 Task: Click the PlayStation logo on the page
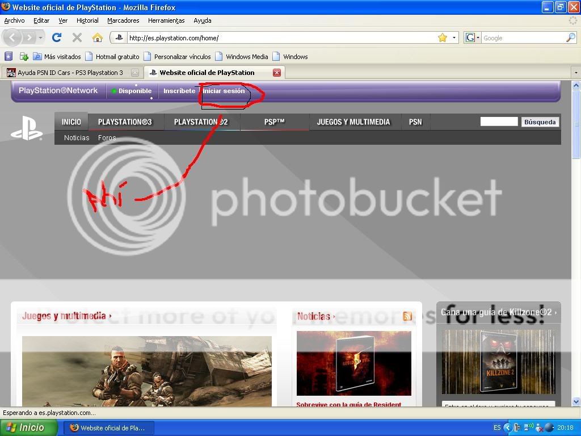tap(27, 129)
